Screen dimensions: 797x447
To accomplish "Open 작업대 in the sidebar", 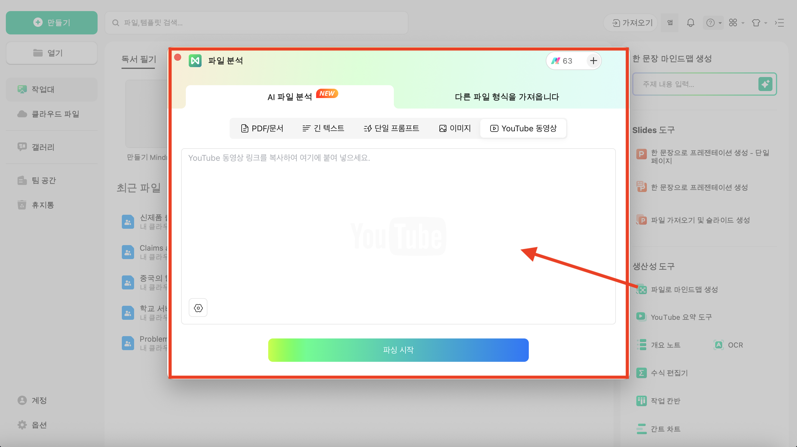I will (x=52, y=89).
